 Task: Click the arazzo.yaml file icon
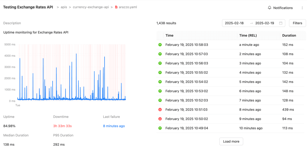[x=116, y=7]
